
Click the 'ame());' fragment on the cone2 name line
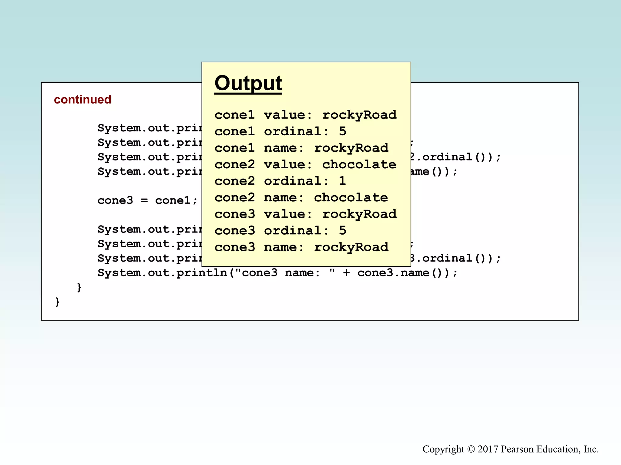click(x=434, y=172)
